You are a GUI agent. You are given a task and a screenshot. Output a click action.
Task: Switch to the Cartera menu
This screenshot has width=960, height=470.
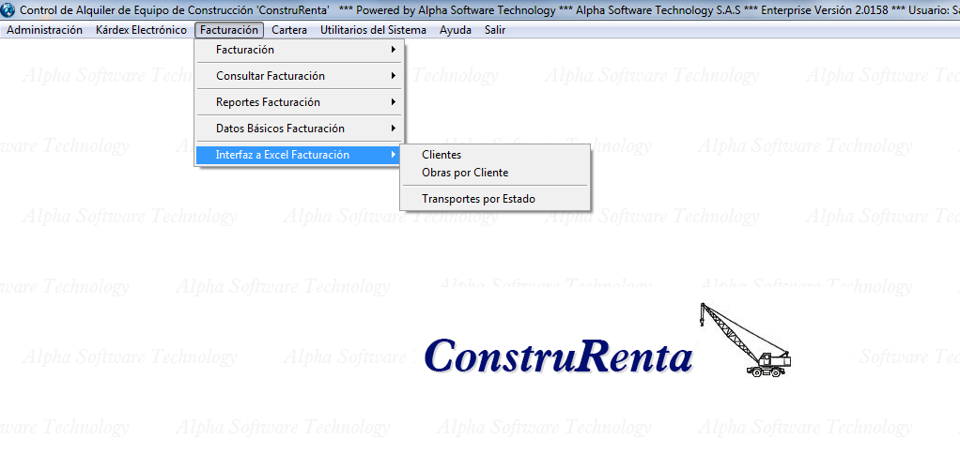tap(289, 30)
